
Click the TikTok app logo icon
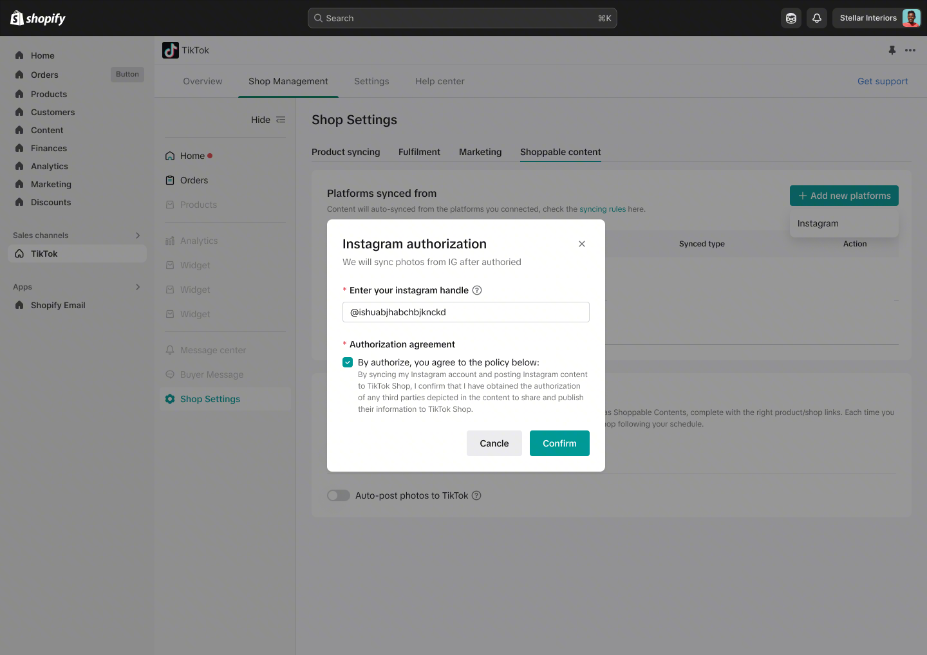[x=171, y=50]
